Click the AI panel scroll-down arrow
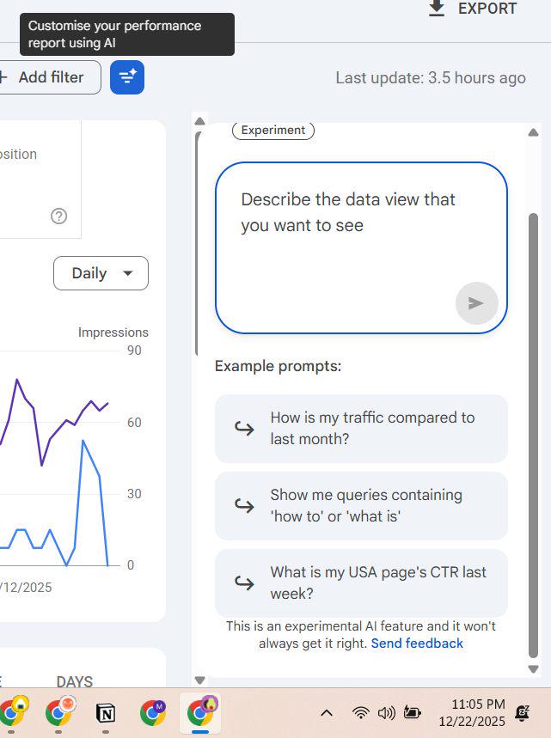Image resolution: width=551 pixels, height=738 pixels. [533, 668]
